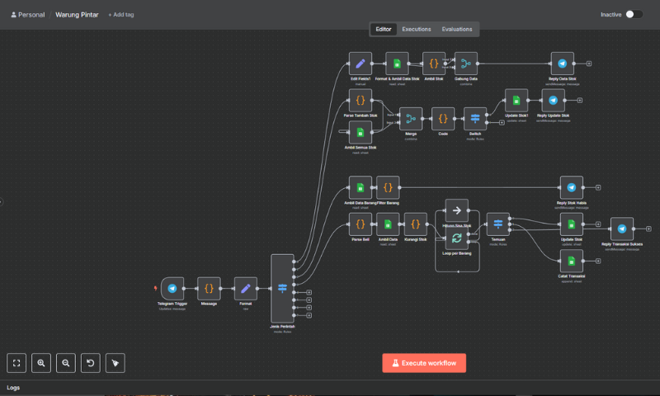660x396 pixels.
Task: Zoom in on the canvas
Action: pos(40,363)
